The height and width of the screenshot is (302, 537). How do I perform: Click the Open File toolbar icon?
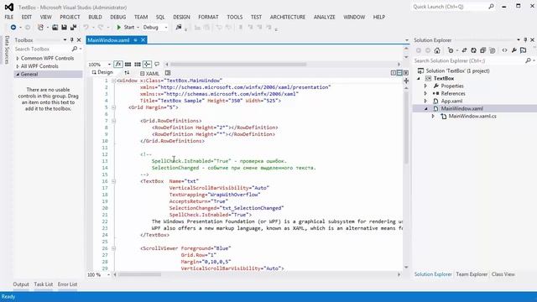(55, 27)
